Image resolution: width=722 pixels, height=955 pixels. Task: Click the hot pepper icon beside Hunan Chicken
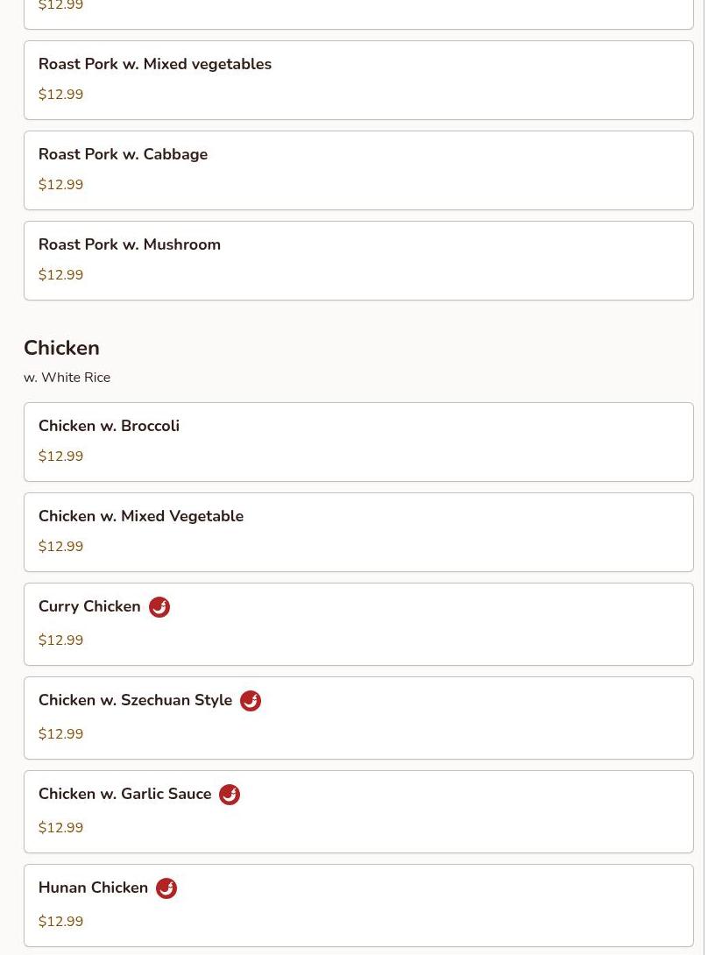point(166,888)
